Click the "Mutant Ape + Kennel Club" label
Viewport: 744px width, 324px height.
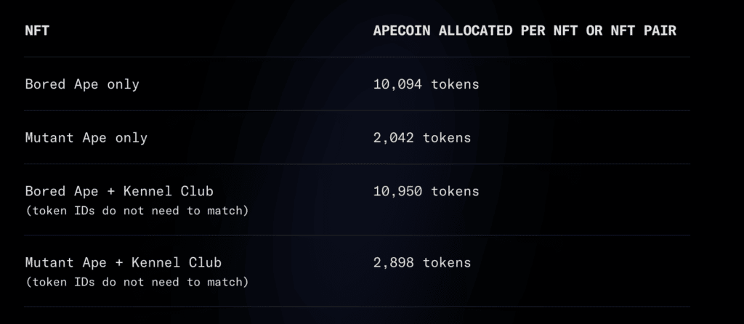(124, 262)
